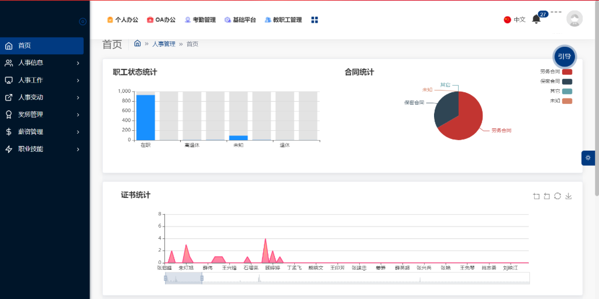This screenshot has height=299, width=599.
Task: Expand 奖惩管理 sidebar menu
Action: point(42,114)
